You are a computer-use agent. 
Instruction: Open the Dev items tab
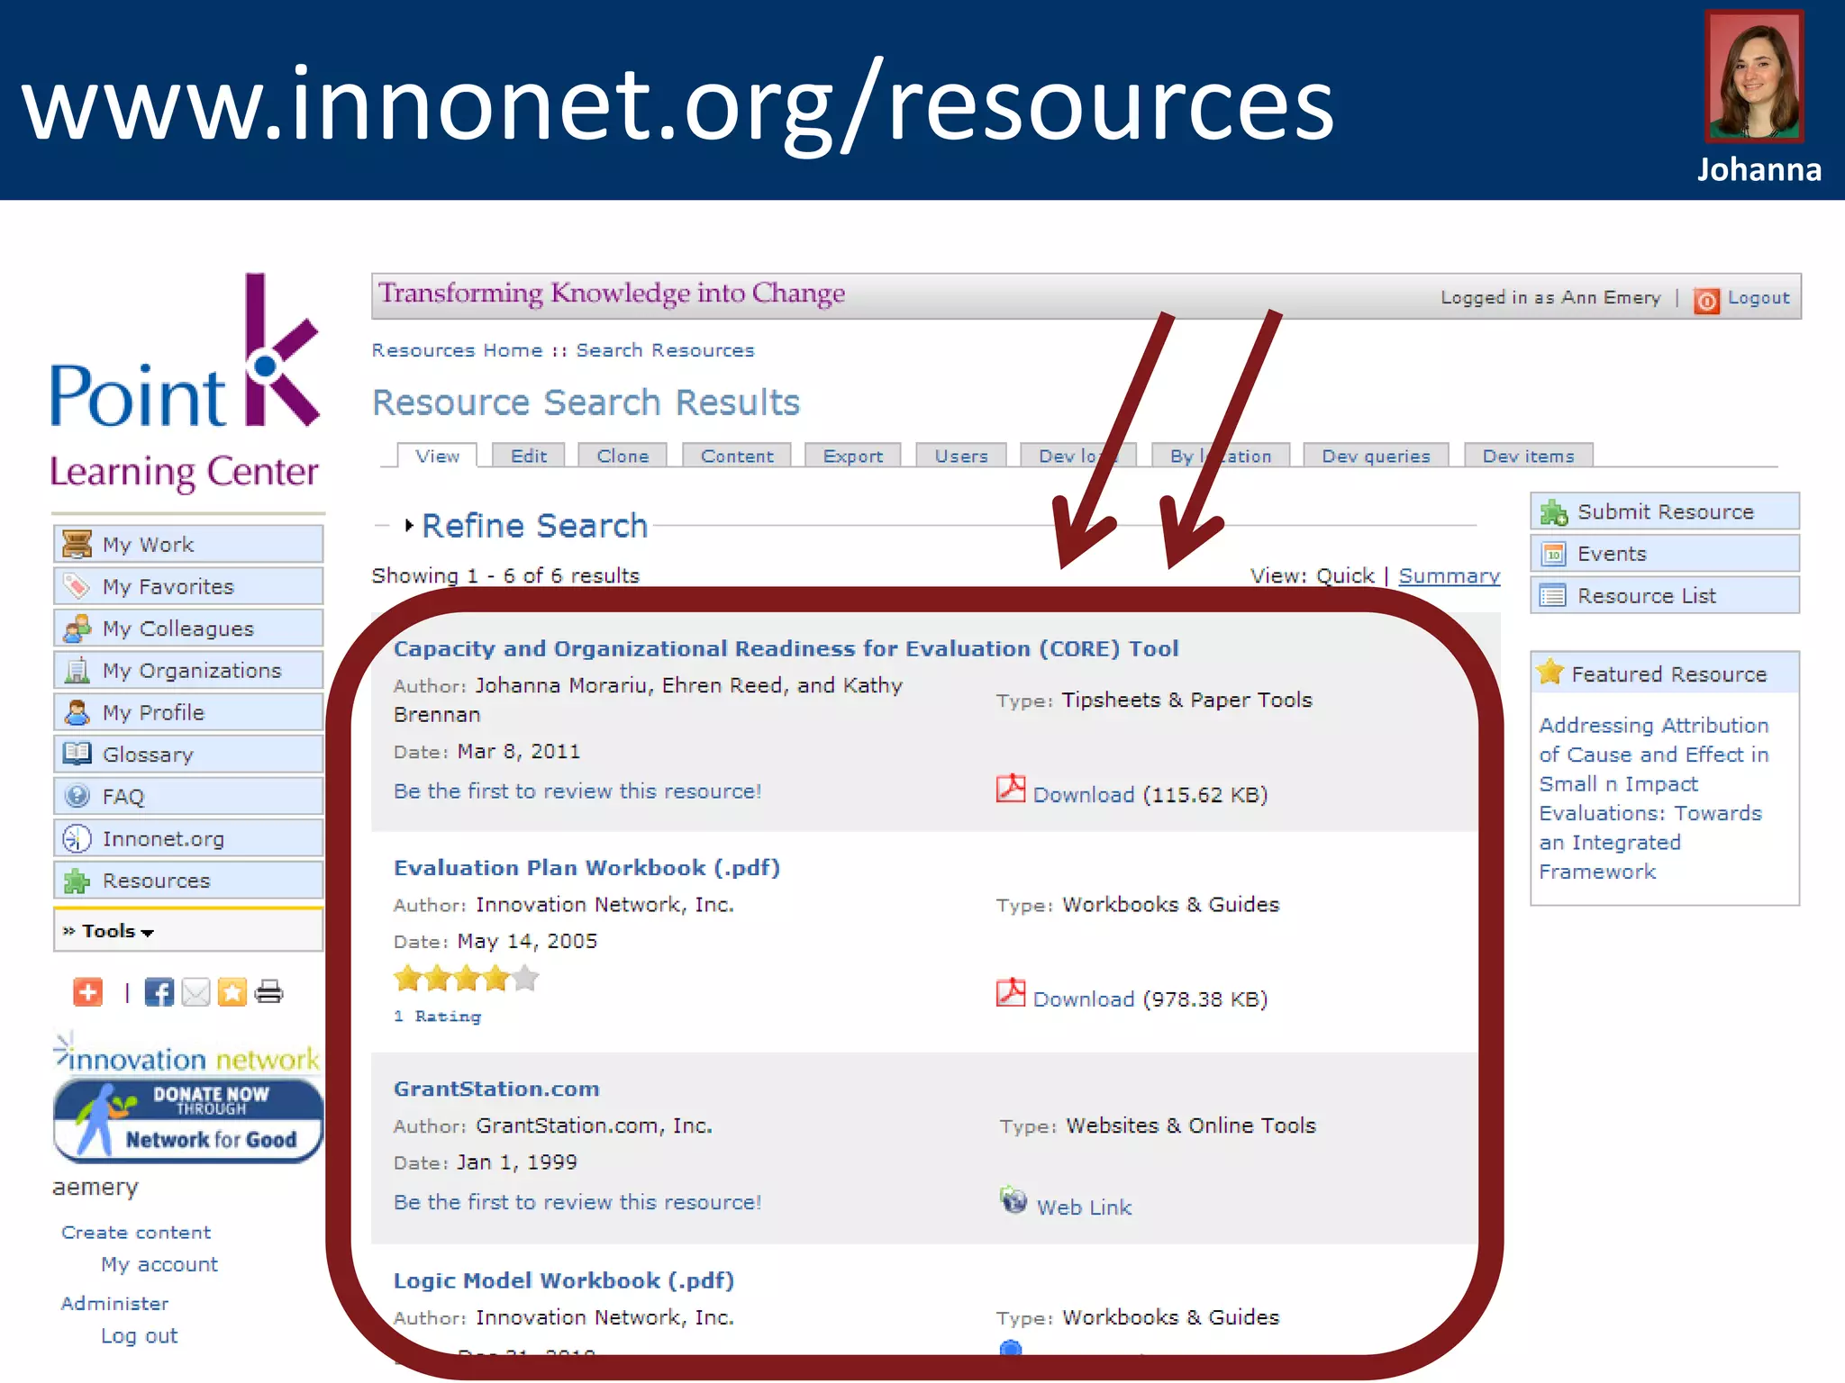(1529, 456)
